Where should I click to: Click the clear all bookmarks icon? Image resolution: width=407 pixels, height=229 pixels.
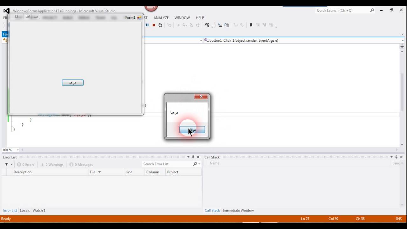pyautogui.click(x=271, y=25)
